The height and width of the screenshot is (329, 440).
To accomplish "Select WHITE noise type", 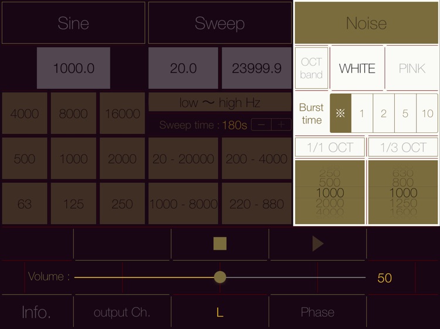I will coord(357,68).
